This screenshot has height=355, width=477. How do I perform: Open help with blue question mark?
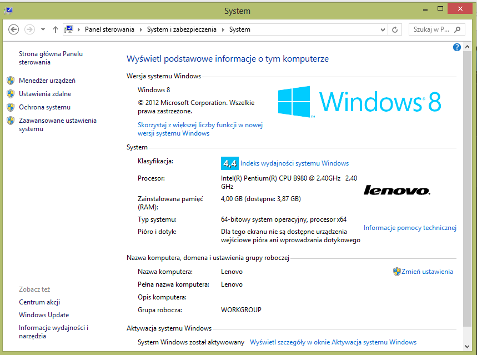coord(456,47)
